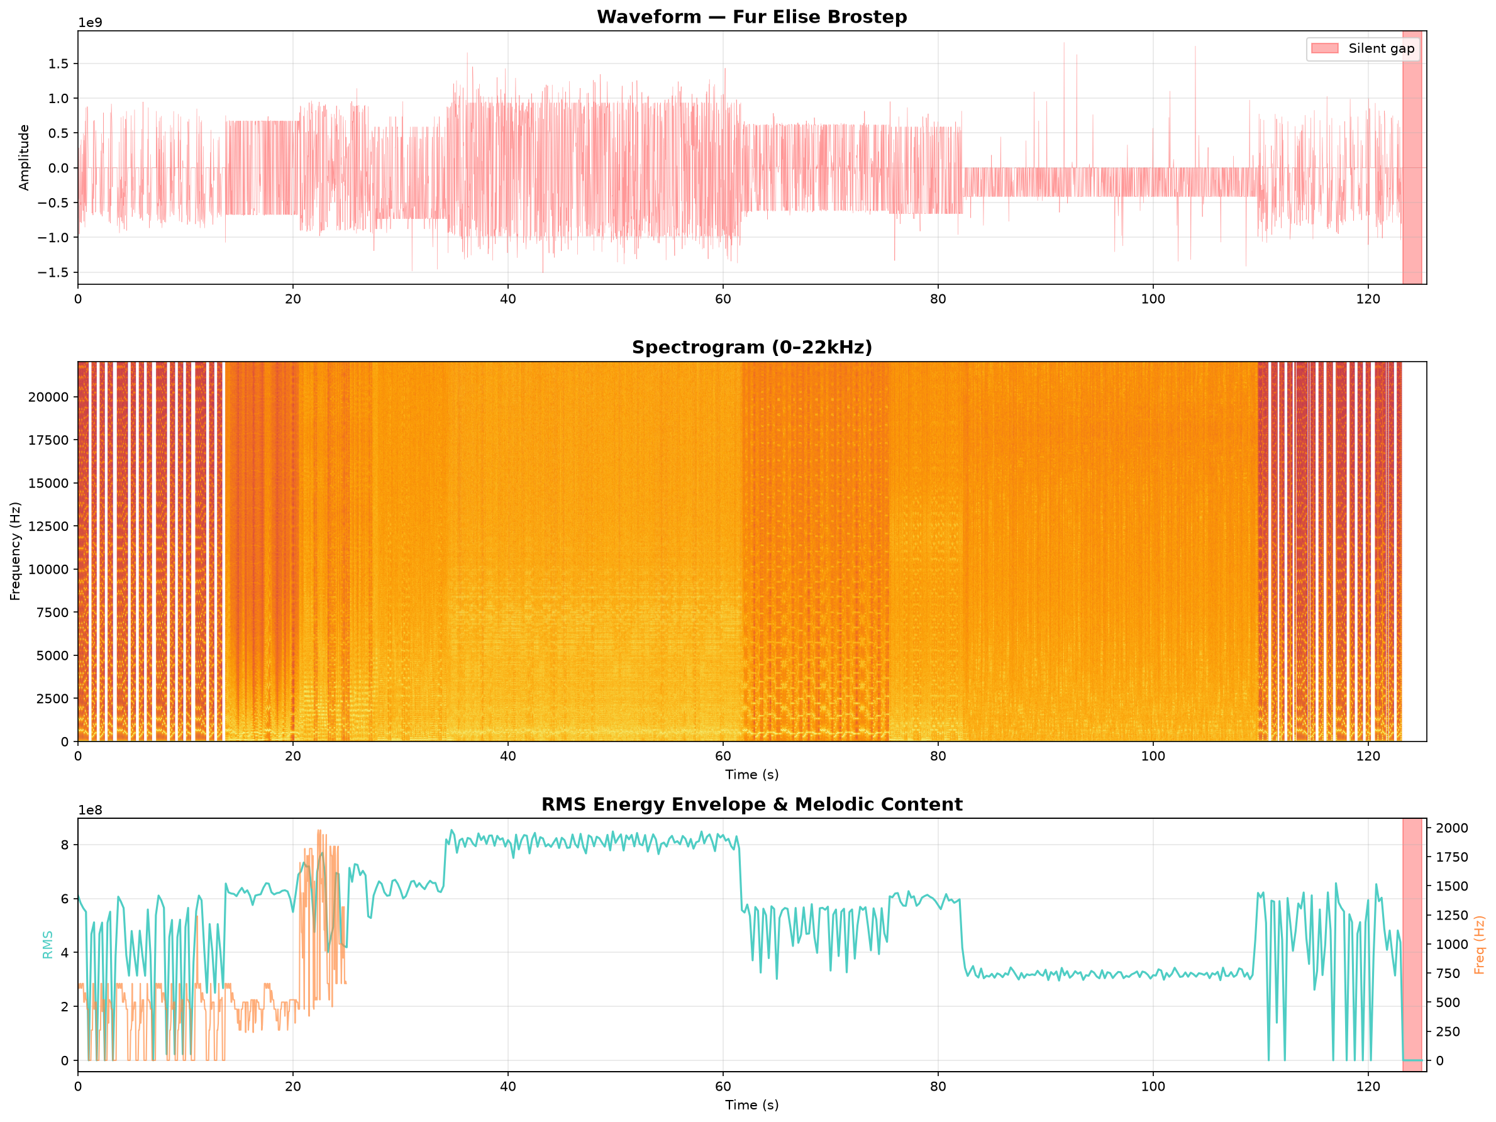Click the "1000" tick on the Freq axis
The width and height of the screenshot is (1496, 1122).
pos(1452,944)
